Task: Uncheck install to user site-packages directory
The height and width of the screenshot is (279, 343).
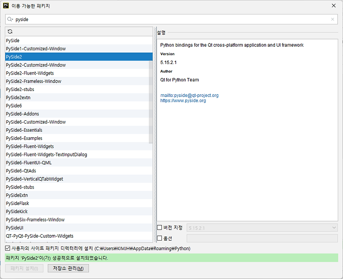Action: coord(8,248)
